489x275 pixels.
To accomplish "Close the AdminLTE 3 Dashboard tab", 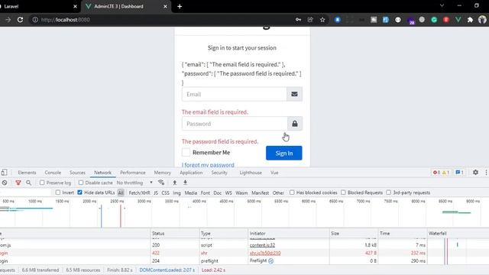I will (x=165, y=6).
